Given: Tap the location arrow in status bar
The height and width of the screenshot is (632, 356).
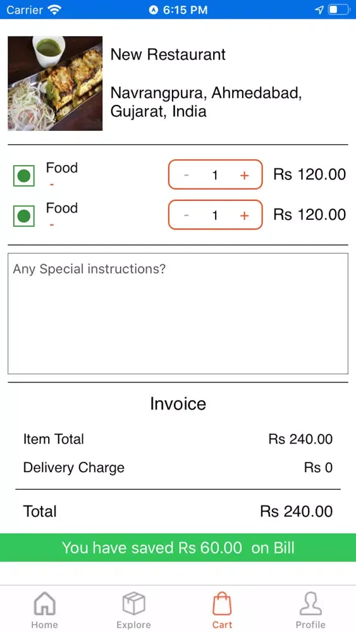Looking at the screenshot, I should [x=319, y=9].
